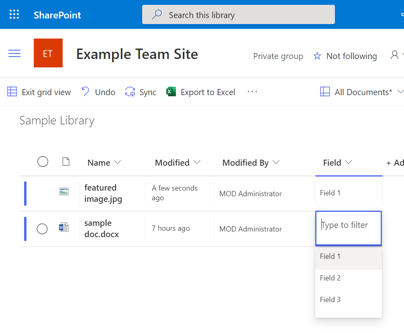404x333 pixels.
Task: Open more commands ellipsis menu
Action: [252, 91]
